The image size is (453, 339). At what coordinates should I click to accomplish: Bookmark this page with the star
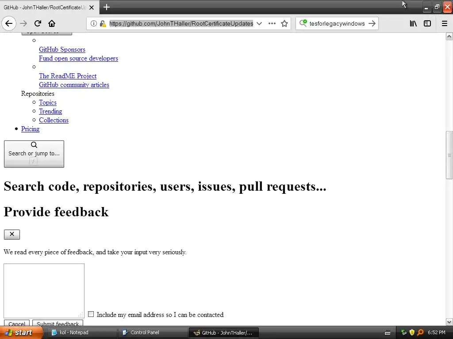click(284, 23)
